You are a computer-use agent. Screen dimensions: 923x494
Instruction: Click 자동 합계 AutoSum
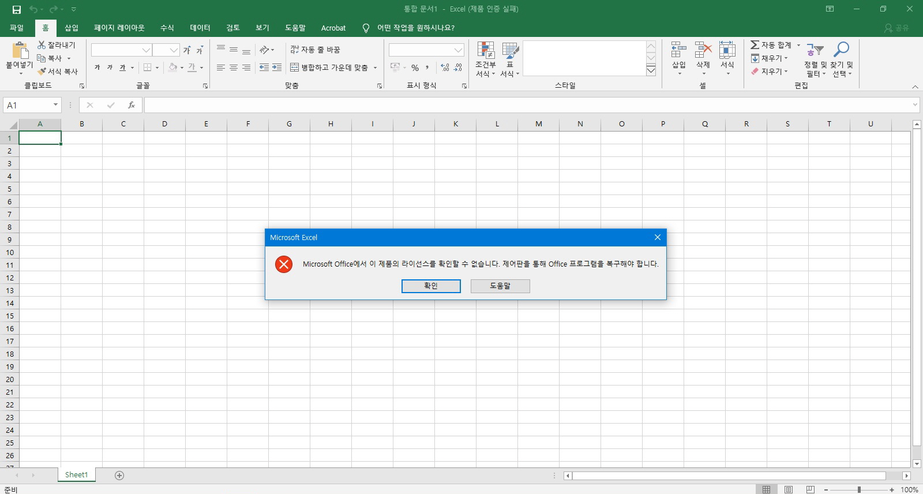pyautogui.click(x=771, y=44)
